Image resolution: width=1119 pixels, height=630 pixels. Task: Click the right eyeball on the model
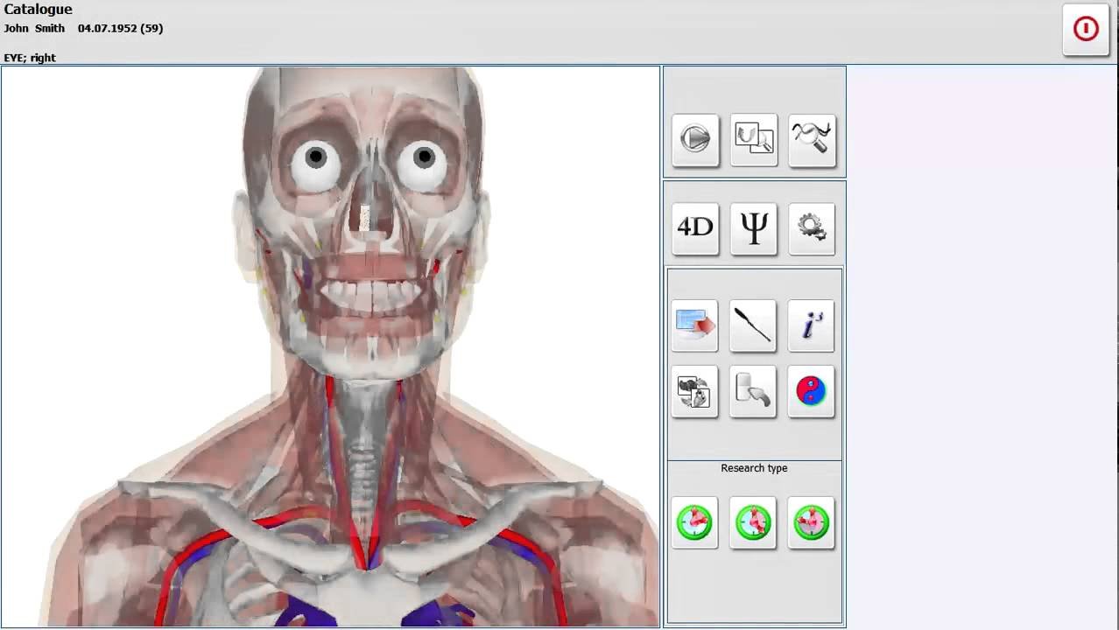tap(425, 158)
